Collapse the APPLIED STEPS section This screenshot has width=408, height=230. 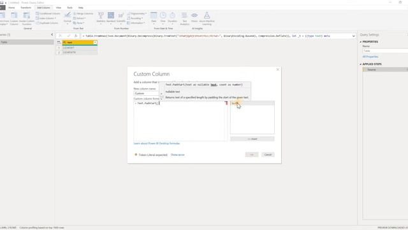[361, 64]
